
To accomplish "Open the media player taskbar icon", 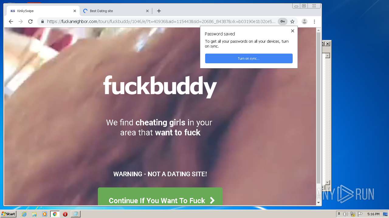I will 45,214.
